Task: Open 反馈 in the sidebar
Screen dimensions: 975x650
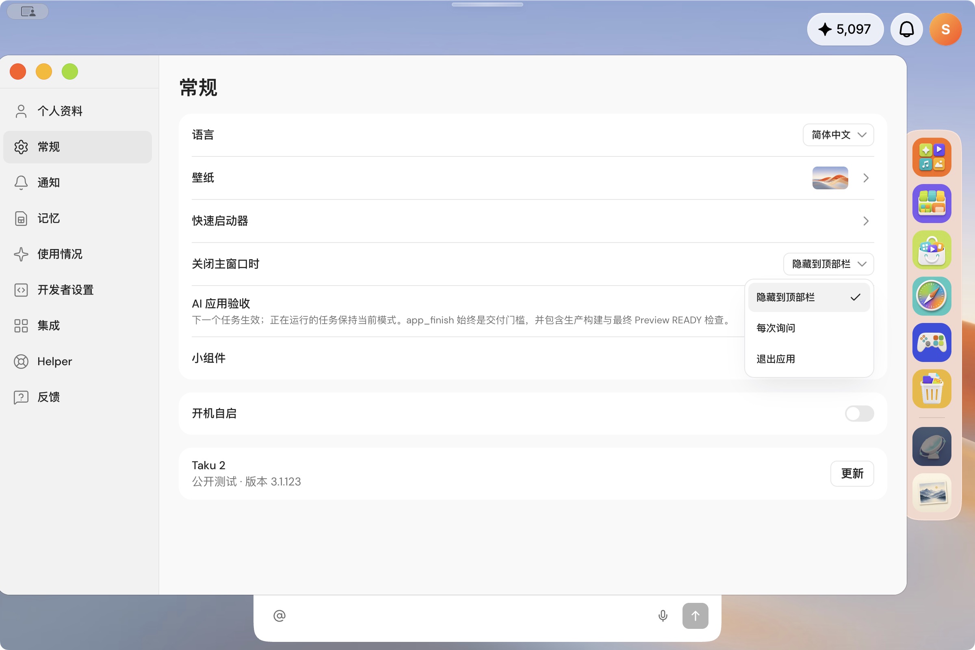Action: [78, 397]
